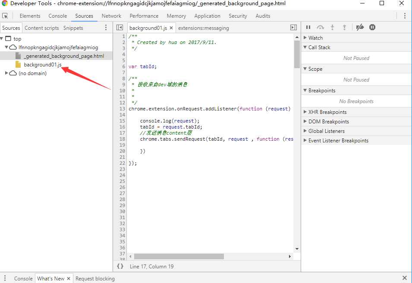Click the editor horizontal scrollbar thumb
Screen dimensions: 412x283
pyautogui.click(x=179, y=256)
